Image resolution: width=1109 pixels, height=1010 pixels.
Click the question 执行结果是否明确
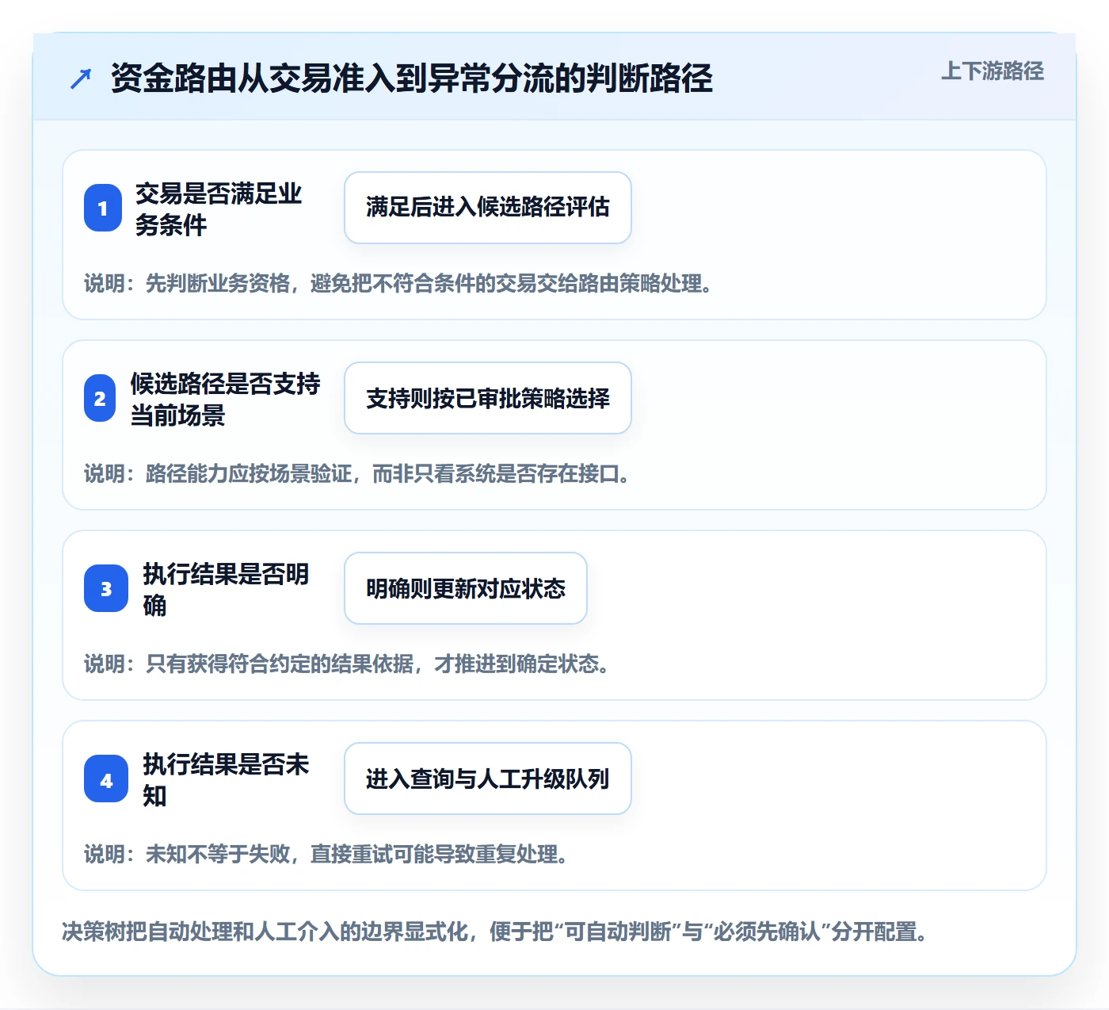[x=227, y=589]
